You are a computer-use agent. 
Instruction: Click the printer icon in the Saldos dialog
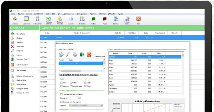(x=75, y=55)
